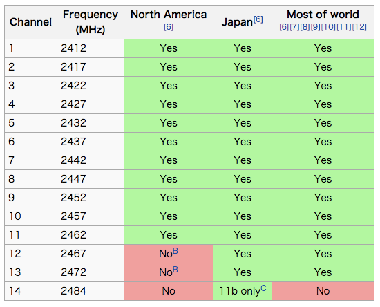Click the red No cell for North America channel 14
Image resolution: width=380 pixels, height=307 pixels.
[169, 291]
